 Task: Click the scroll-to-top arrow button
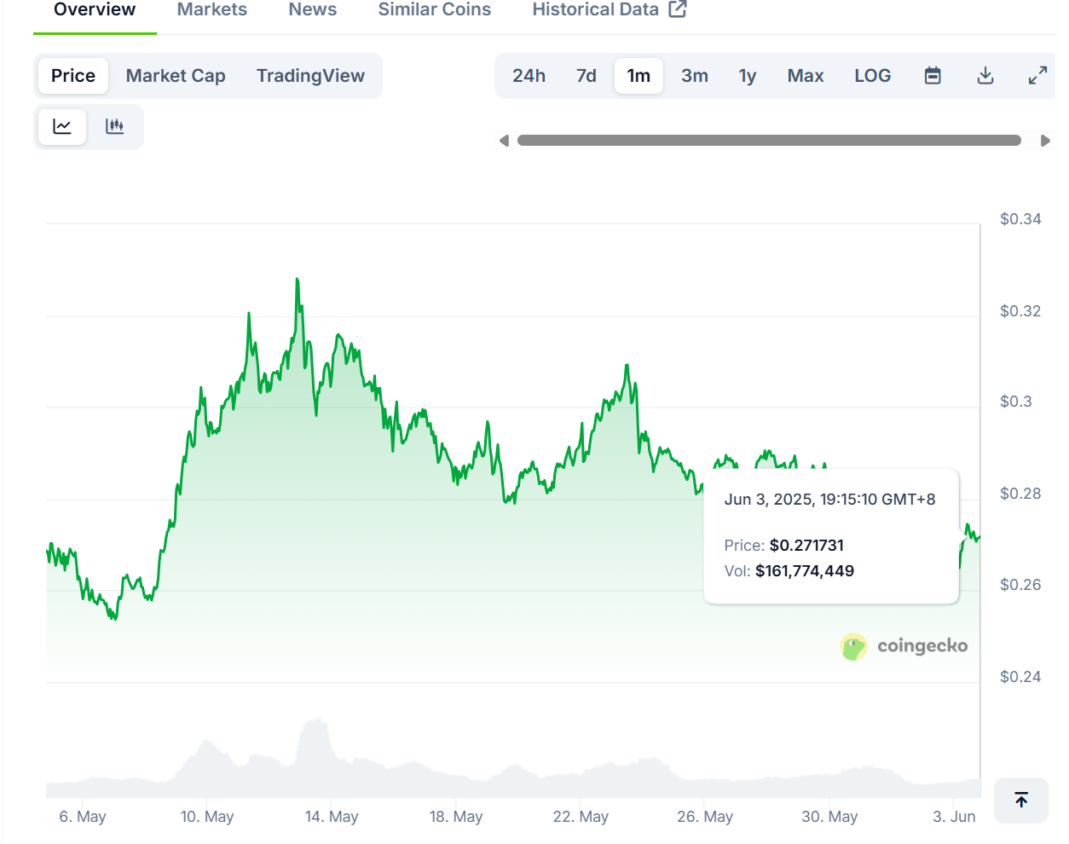tap(1021, 800)
